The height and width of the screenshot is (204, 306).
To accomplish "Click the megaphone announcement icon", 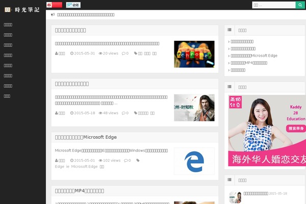I will point(53,15).
